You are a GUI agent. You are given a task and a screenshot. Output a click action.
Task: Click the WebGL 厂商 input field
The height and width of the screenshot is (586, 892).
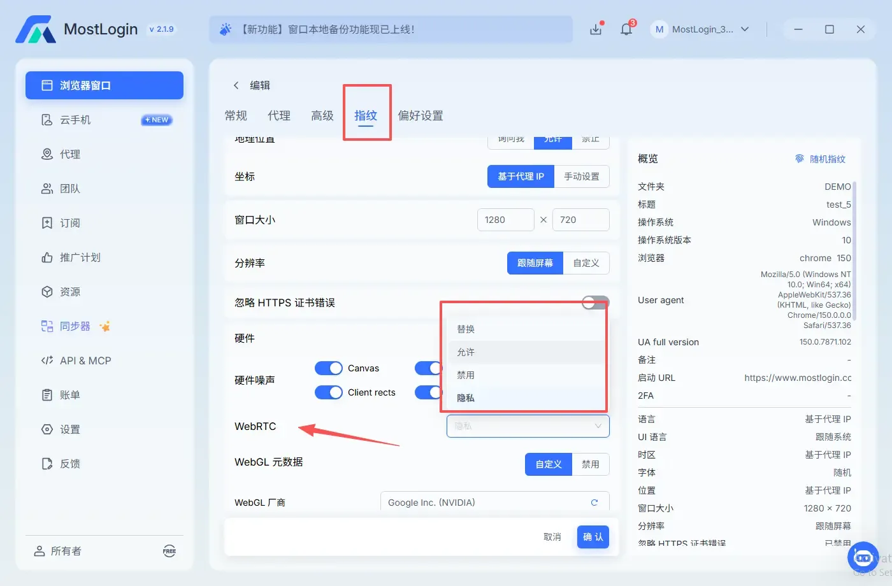(x=495, y=503)
